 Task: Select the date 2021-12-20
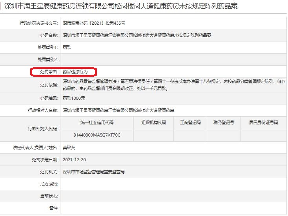point(74,160)
